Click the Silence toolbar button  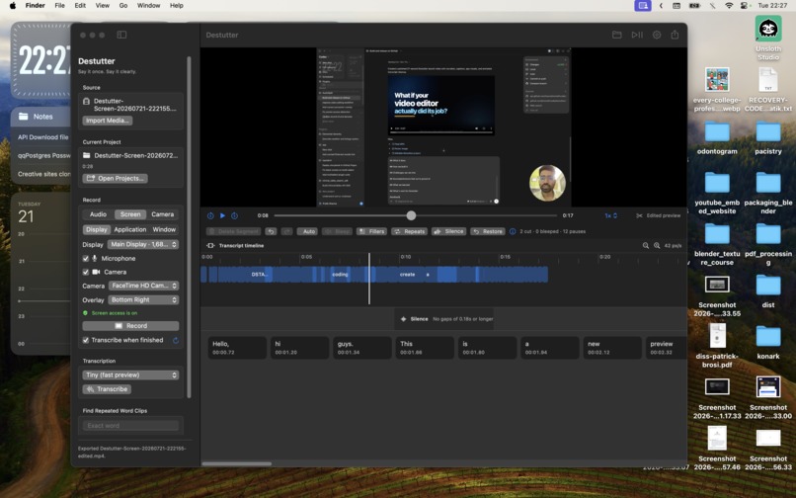(x=448, y=231)
